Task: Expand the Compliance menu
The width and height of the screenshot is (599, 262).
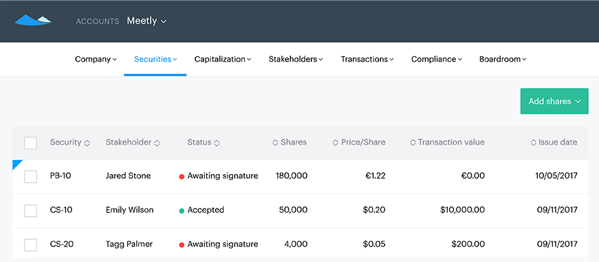Action: coord(437,59)
